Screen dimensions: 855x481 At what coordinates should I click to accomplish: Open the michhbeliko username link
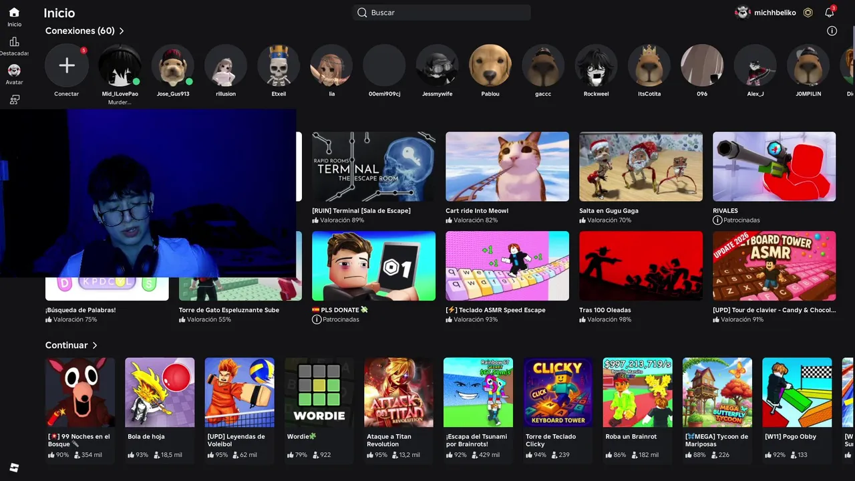pyautogui.click(x=775, y=13)
